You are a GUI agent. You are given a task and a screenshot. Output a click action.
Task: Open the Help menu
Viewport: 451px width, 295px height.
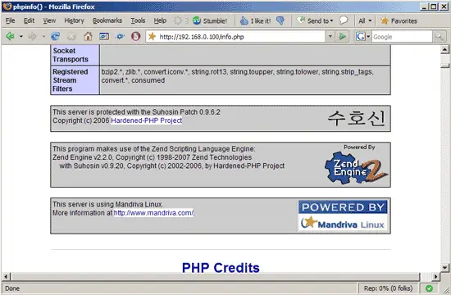pyautogui.click(x=160, y=20)
